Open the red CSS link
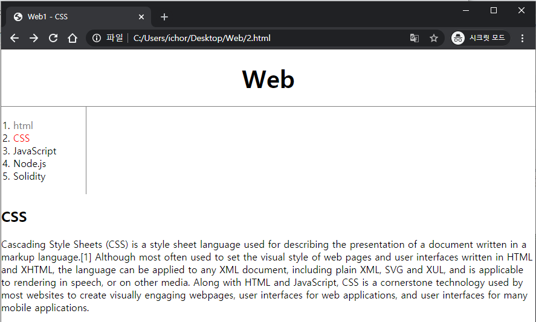This screenshot has width=536, height=322. pos(22,138)
